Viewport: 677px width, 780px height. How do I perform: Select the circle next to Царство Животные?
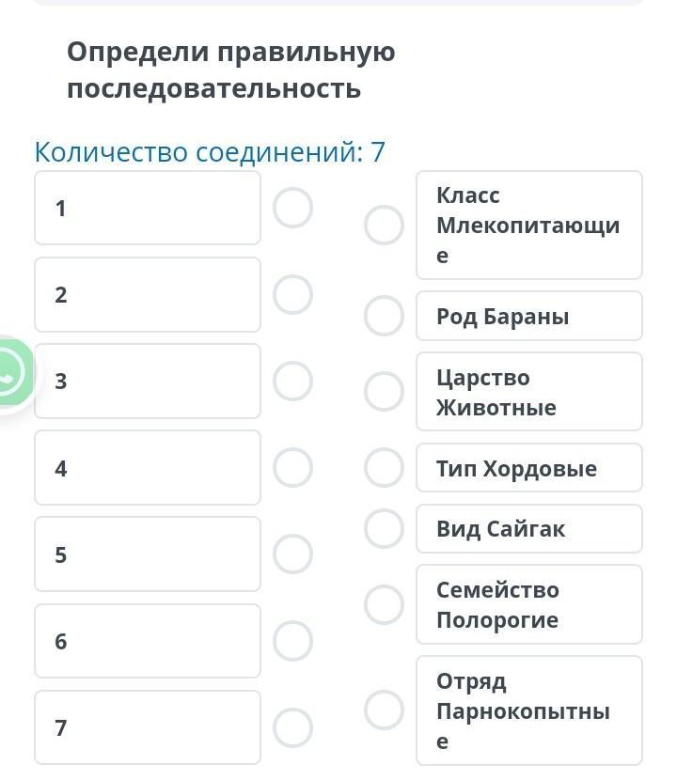point(384,391)
